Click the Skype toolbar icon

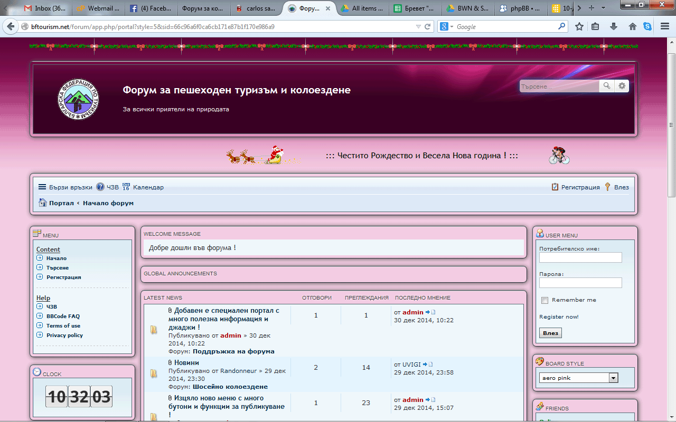tap(647, 26)
